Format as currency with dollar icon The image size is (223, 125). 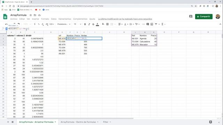tap(35, 24)
